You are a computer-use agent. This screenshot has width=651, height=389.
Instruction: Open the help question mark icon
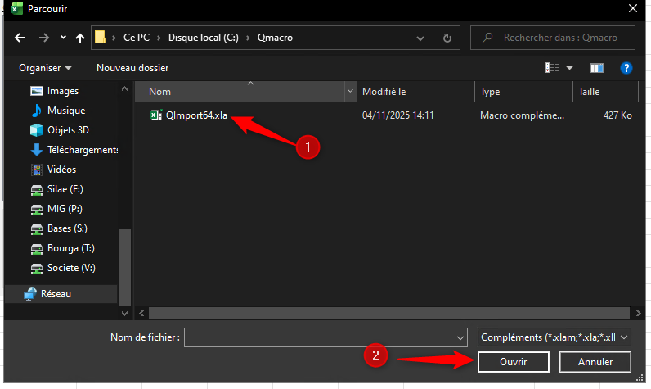pos(626,68)
